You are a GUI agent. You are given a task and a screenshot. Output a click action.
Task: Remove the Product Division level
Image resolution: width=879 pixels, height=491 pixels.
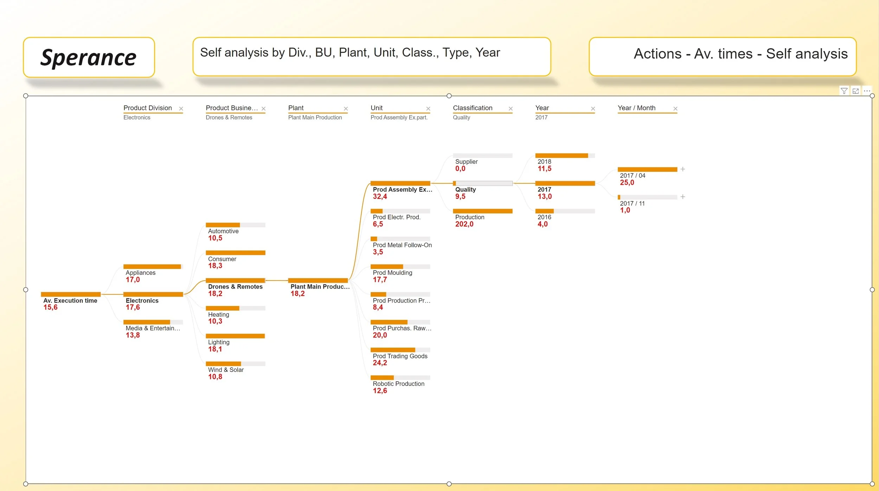click(x=181, y=109)
